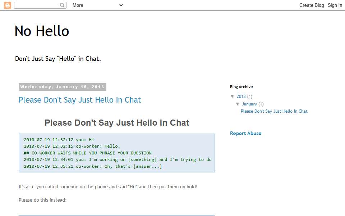
Task: Click chat line 'co-worker: Hello.'
Action: pos(72,146)
